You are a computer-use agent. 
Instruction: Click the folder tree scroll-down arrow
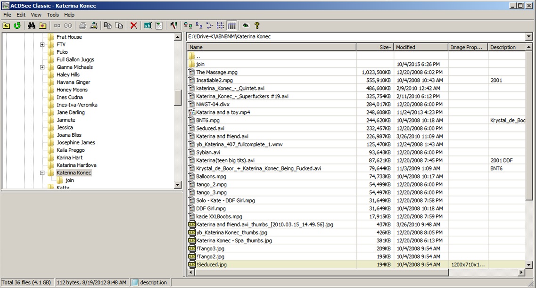point(177,185)
